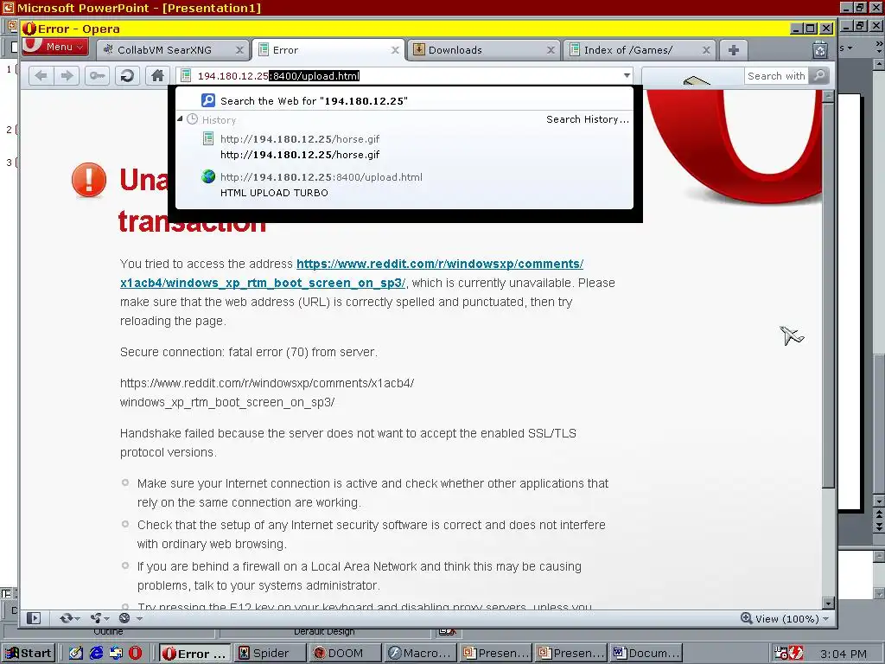Close the CollabVM SearXNG tab
The width and height of the screenshot is (885, 664).
point(239,50)
